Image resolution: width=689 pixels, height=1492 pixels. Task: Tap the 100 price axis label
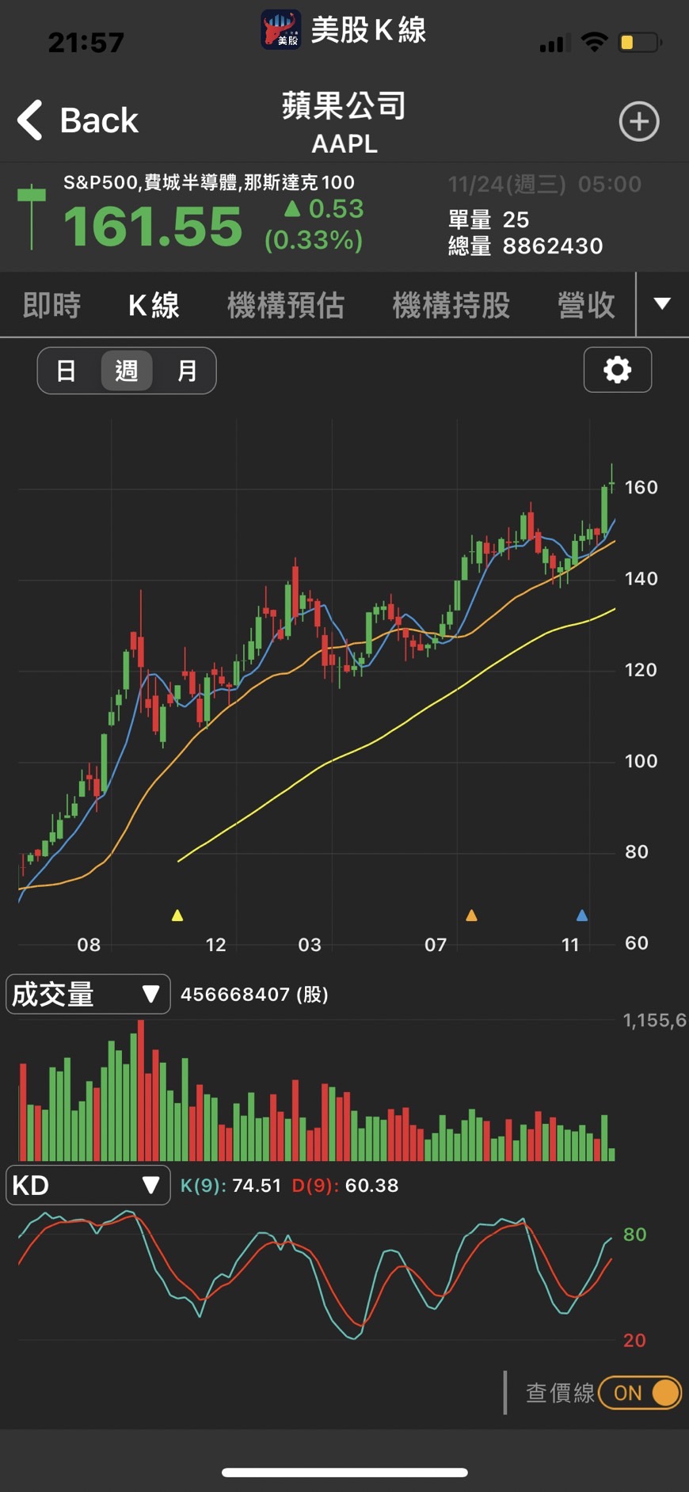[x=641, y=761]
